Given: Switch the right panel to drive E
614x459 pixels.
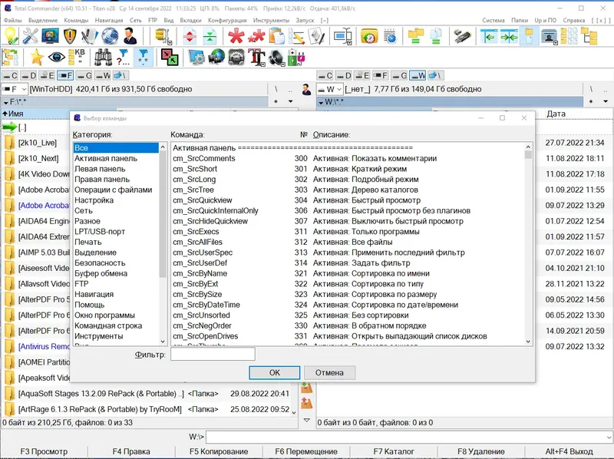Looking at the screenshot, I should pyautogui.click(x=362, y=75).
